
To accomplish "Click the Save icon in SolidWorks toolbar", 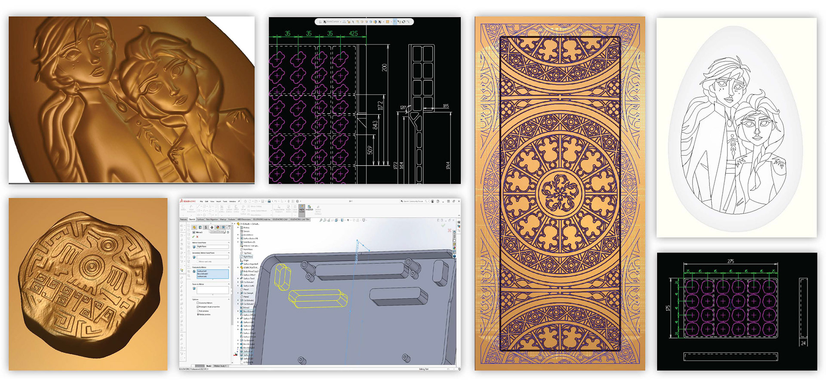I will point(262,201).
